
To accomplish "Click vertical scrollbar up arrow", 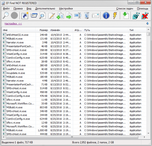I will (x=148, y=30).
